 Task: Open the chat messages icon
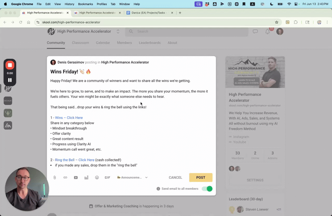tap(255, 31)
